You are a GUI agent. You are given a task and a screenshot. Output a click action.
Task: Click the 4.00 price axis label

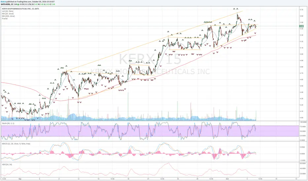pos(301,118)
